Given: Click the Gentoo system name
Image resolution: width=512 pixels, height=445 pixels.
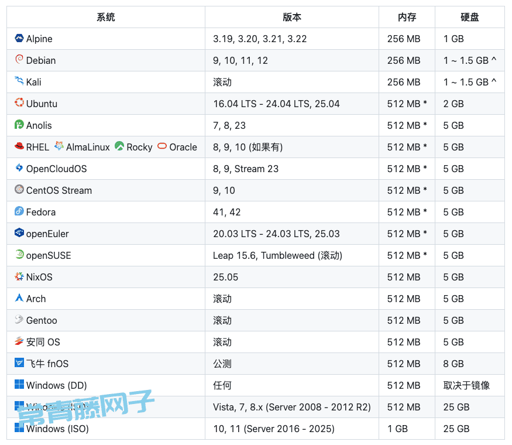Looking at the screenshot, I should pos(42,320).
